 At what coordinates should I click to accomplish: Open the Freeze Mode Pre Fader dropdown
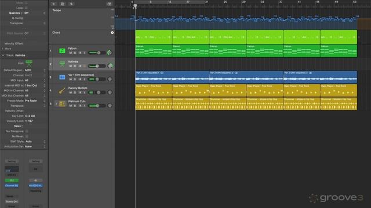[35, 101]
